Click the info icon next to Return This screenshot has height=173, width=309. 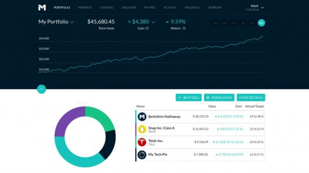[184, 28]
